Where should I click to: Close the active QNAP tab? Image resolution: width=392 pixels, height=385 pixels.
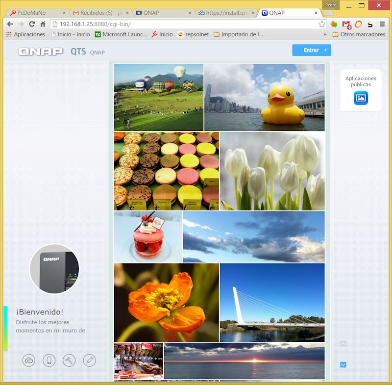click(316, 13)
